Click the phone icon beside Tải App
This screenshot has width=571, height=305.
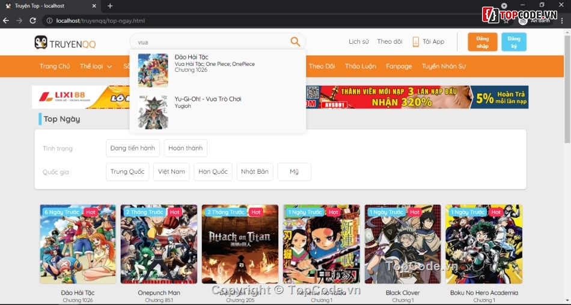pyautogui.click(x=415, y=42)
